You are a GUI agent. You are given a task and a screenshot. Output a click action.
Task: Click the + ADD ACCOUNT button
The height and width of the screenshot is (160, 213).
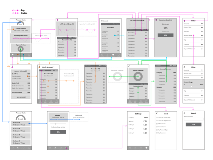coord(21,97)
